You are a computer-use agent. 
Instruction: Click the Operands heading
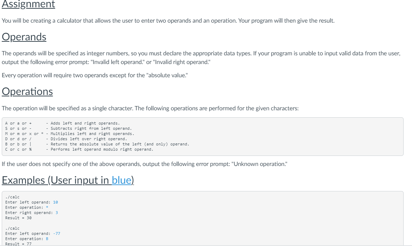24,37
